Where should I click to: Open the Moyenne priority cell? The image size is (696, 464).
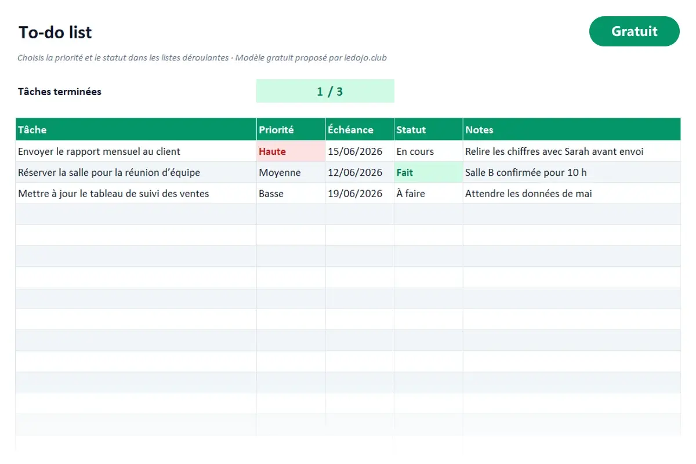291,172
